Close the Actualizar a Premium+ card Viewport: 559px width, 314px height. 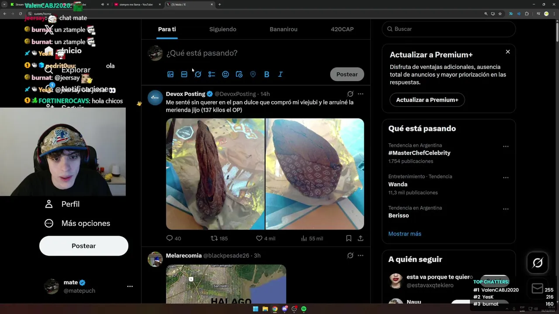[508, 52]
